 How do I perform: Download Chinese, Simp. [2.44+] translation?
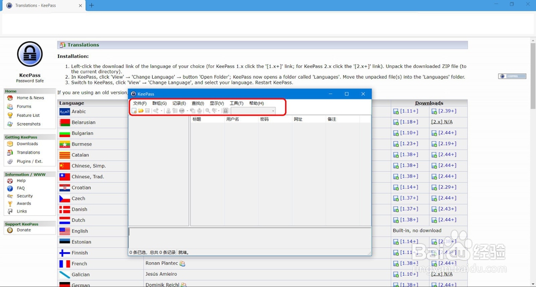447,165
